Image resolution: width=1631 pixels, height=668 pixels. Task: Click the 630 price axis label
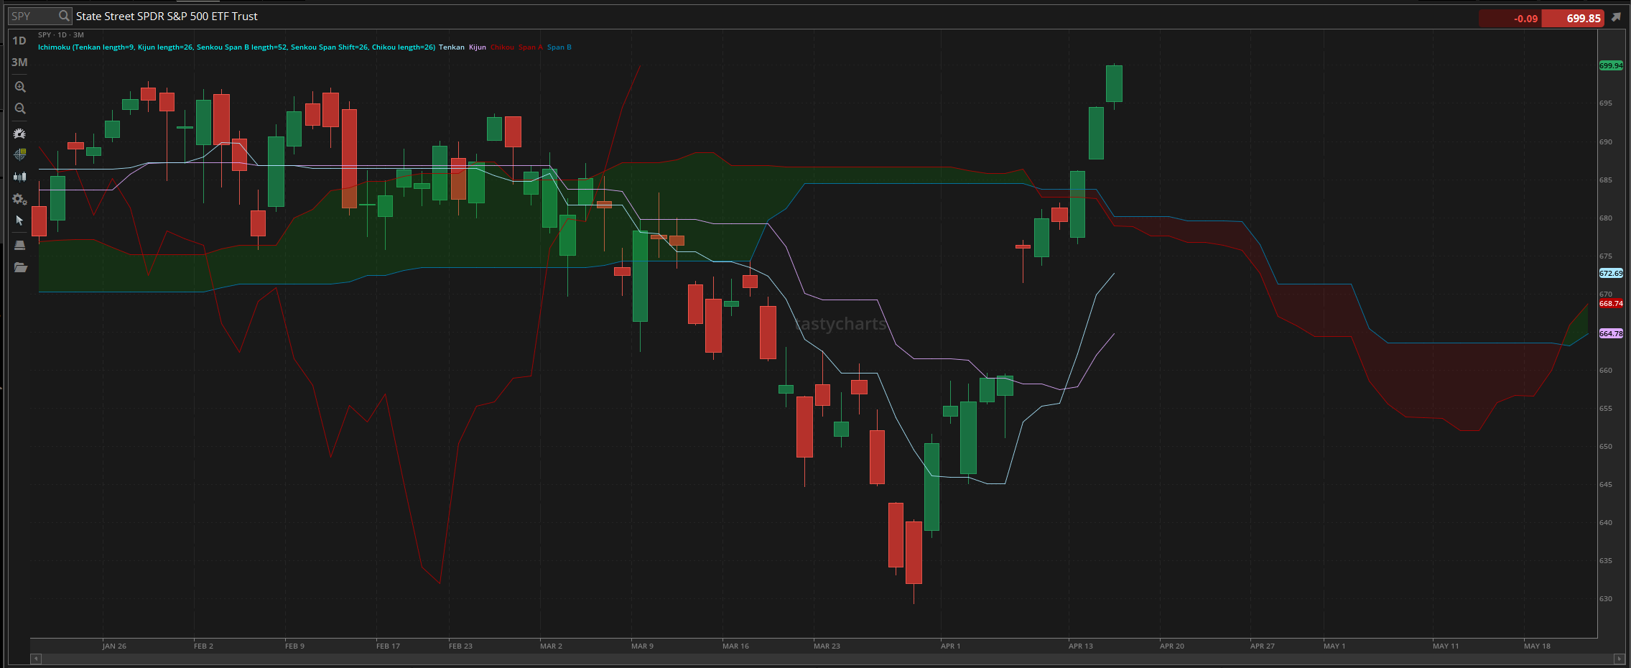click(x=1605, y=598)
